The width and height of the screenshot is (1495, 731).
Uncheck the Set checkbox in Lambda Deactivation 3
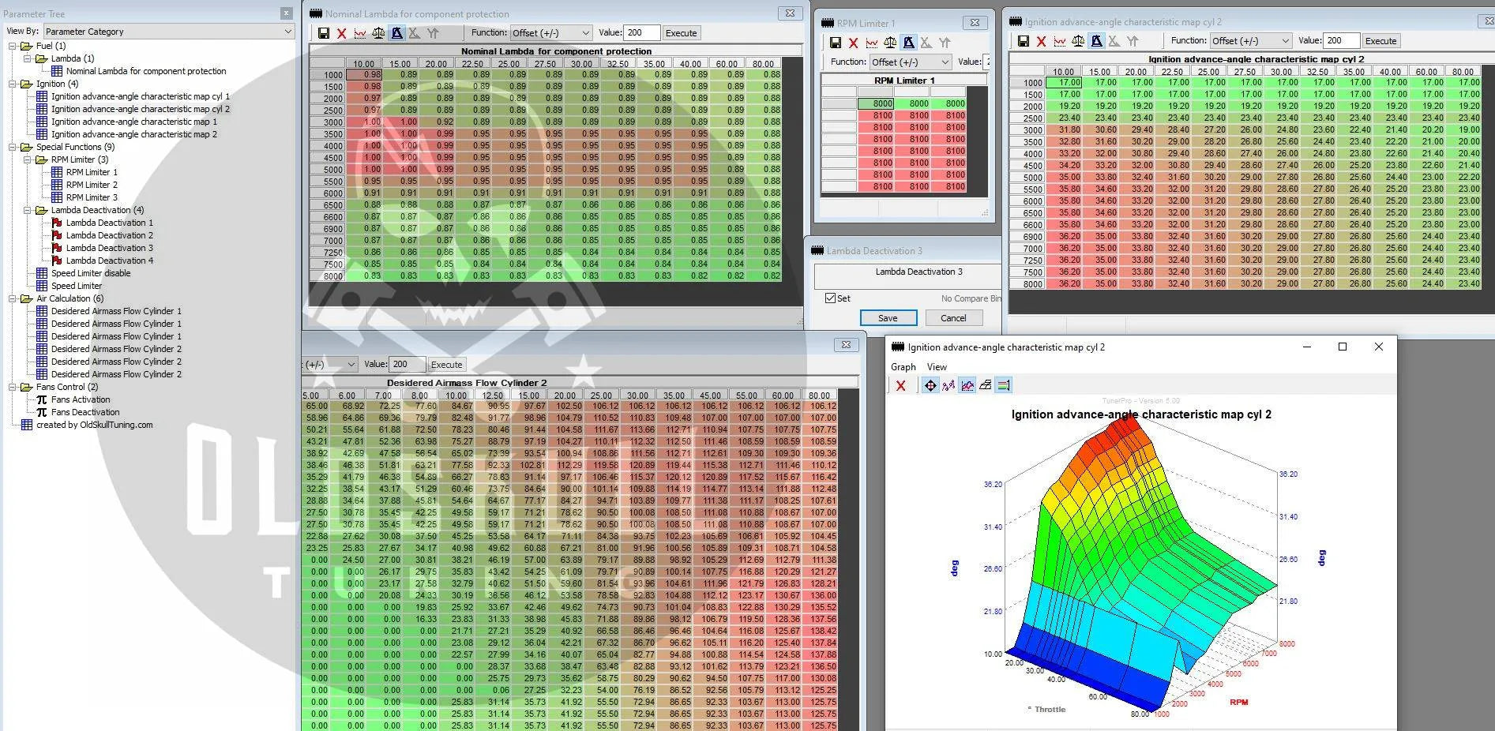pos(830,298)
